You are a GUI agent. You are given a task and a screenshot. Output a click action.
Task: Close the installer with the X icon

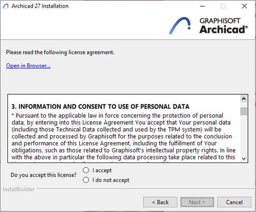click(245, 6)
